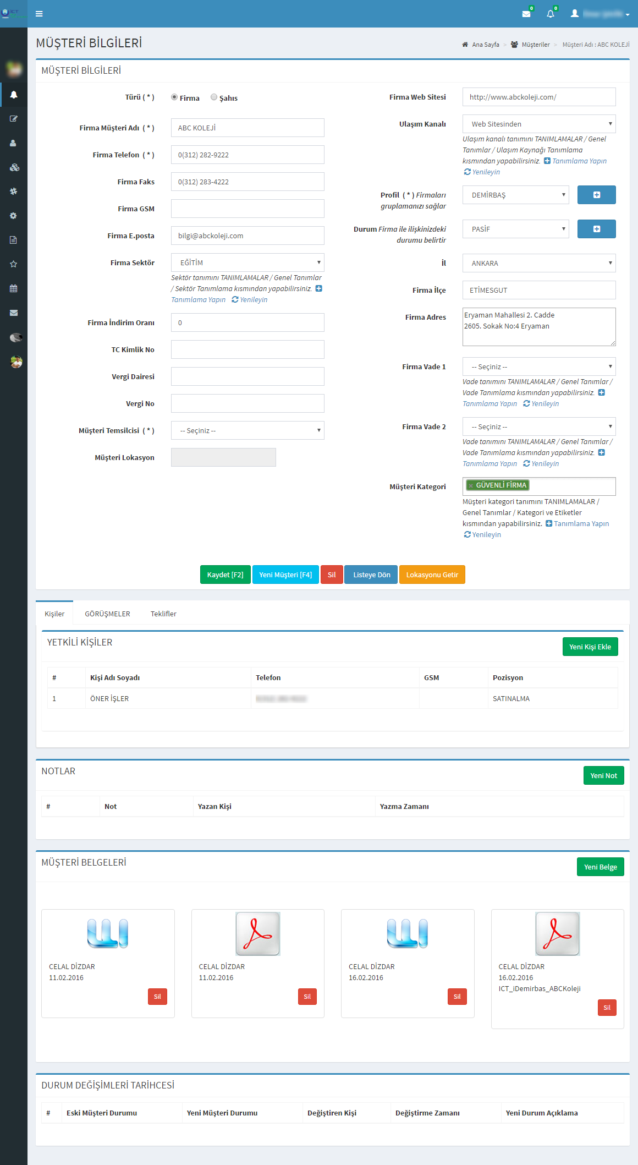Open the Müşteri Temsilcisi dropdown
This screenshot has width=638, height=1165.
pyautogui.click(x=248, y=430)
